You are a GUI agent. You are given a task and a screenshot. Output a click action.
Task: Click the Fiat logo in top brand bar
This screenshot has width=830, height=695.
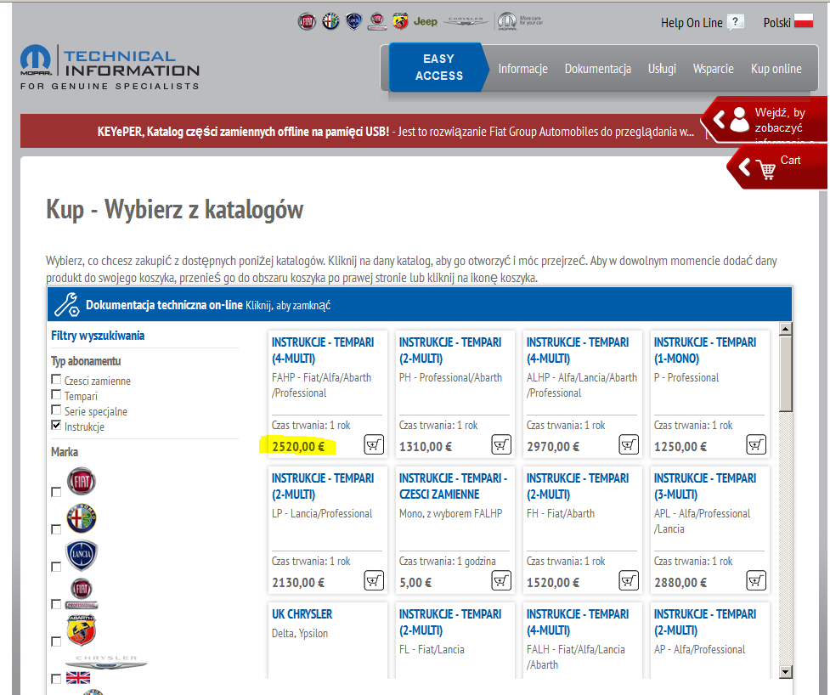point(307,22)
